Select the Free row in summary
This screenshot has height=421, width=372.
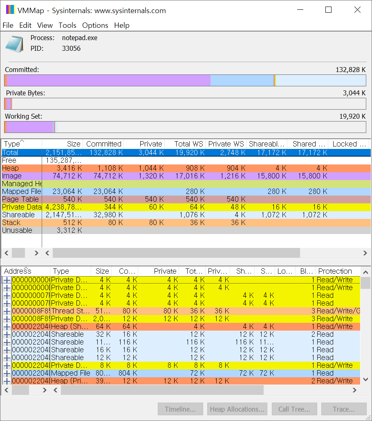click(186, 160)
